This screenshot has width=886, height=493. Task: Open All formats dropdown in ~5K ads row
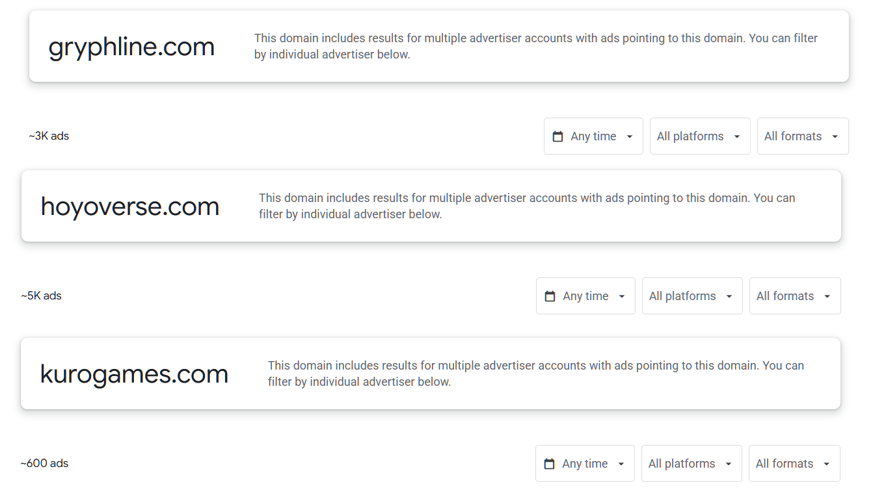pos(794,296)
